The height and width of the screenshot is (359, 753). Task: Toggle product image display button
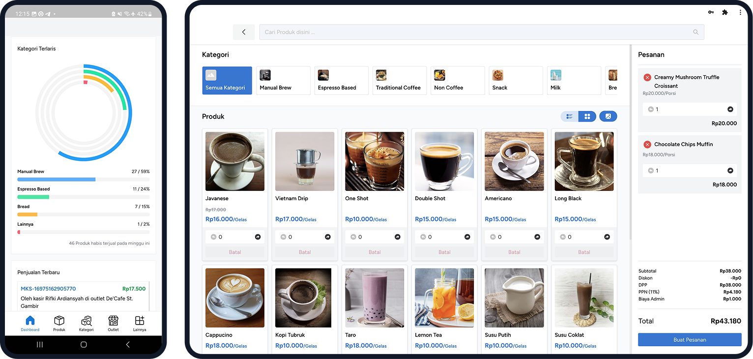[608, 117]
